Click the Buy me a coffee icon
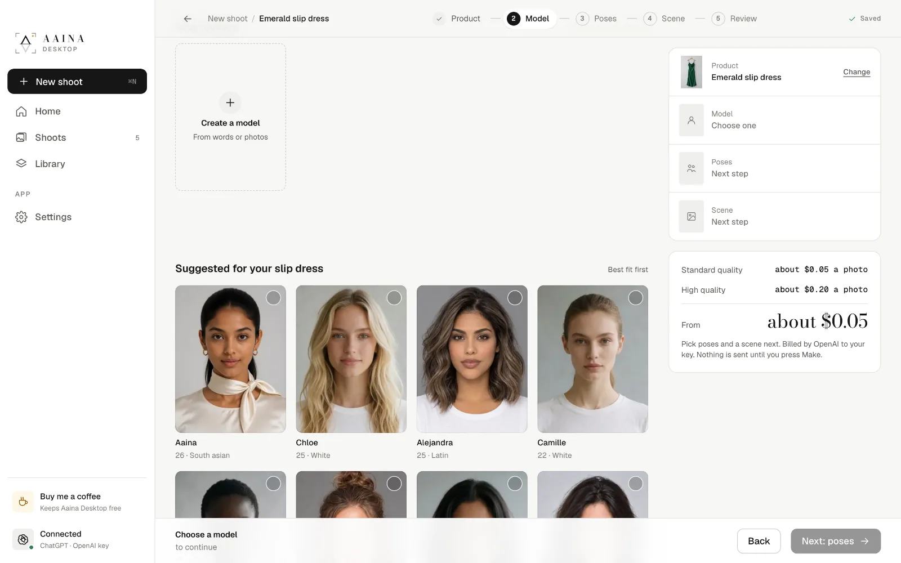 [23, 502]
